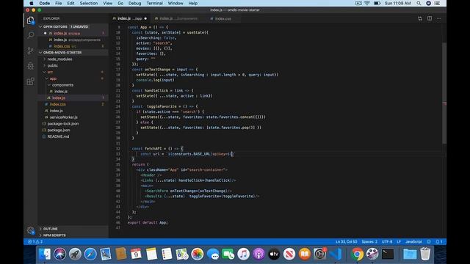Split the editor to the right
470x264 pixels.
(430, 18)
